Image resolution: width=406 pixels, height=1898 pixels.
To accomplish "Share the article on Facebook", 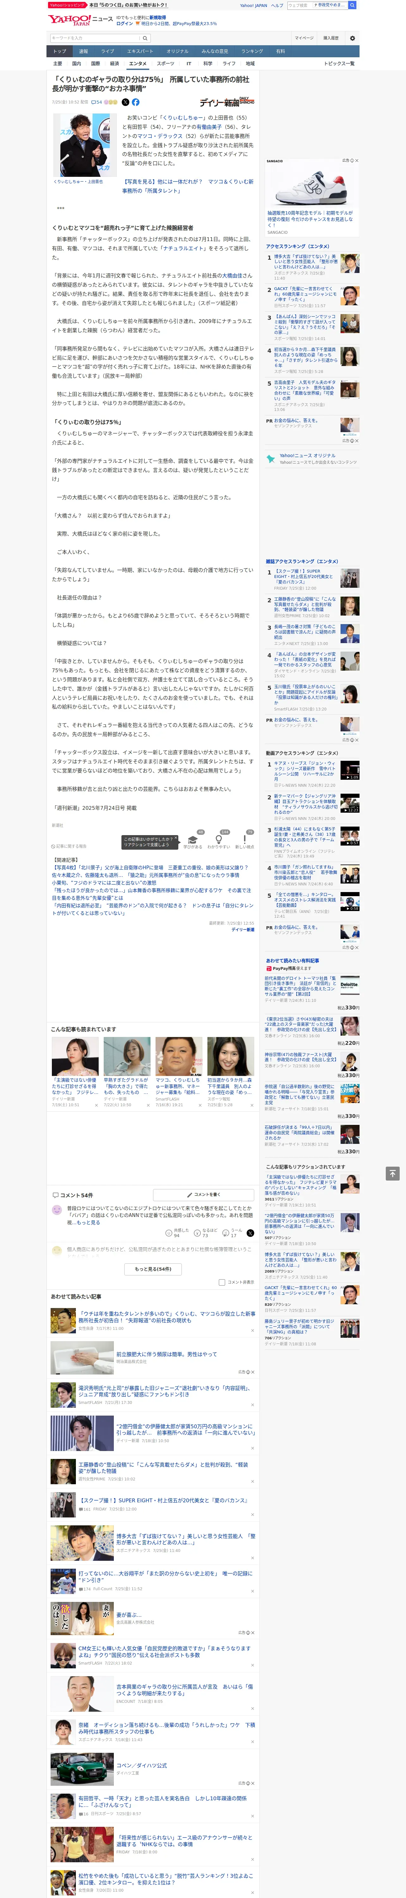I will click(x=136, y=102).
